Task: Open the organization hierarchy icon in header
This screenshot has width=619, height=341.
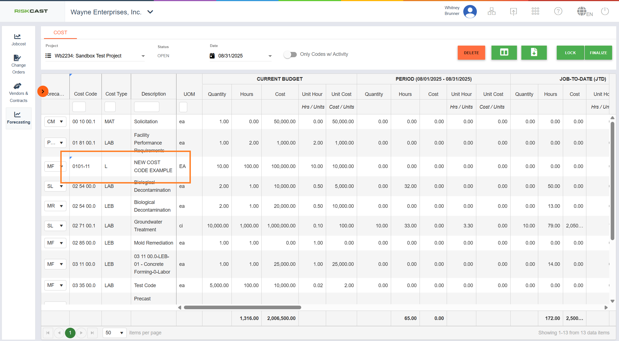Action: pos(491,11)
